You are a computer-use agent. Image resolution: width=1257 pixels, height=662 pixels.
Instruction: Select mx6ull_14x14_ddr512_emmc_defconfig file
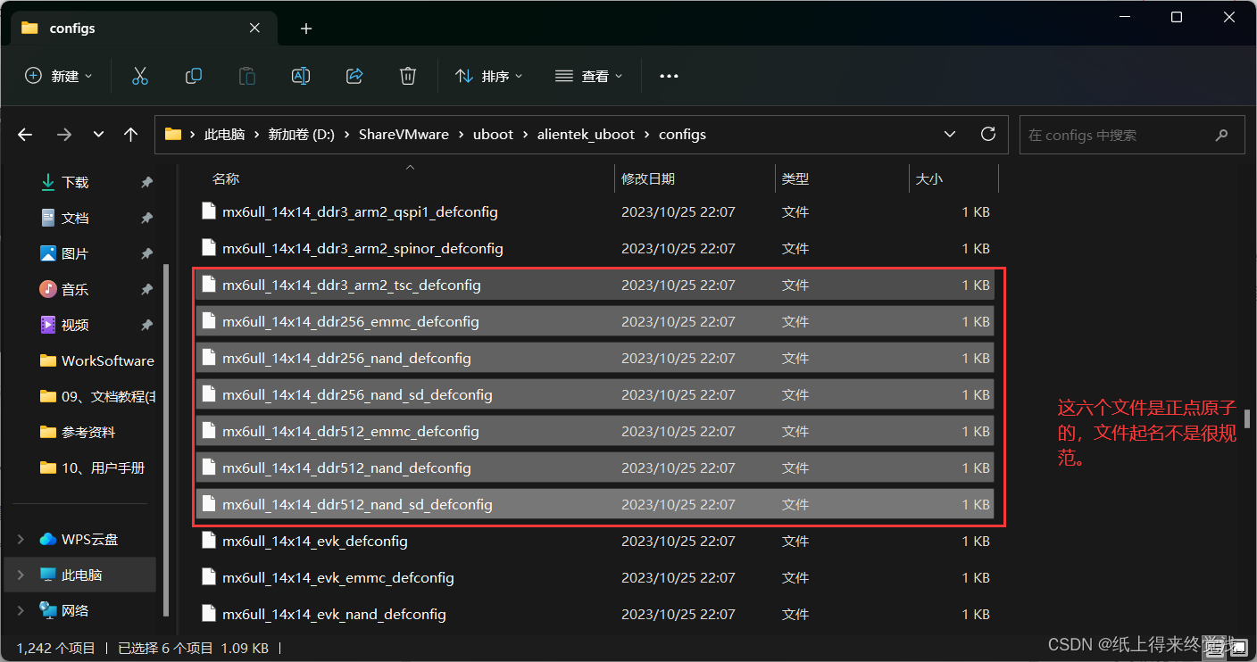click(x=595, y=431)
